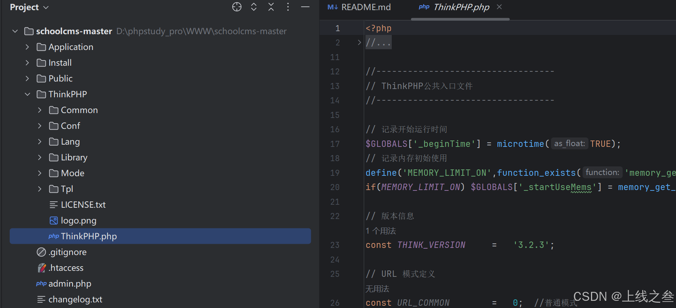Click the '1 个用法' usages hint above line 23
The image size is (676, 308).
pyautogui.click(x=381, y=231)
